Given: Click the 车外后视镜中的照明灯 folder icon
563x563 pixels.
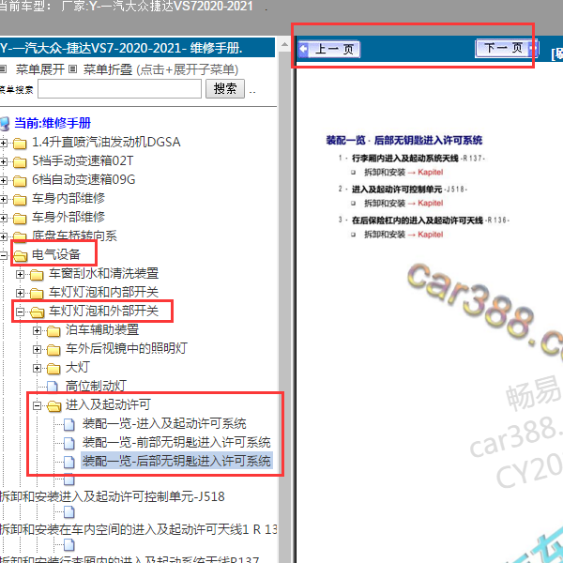Looking at the screenshot, I should [53, 349].
